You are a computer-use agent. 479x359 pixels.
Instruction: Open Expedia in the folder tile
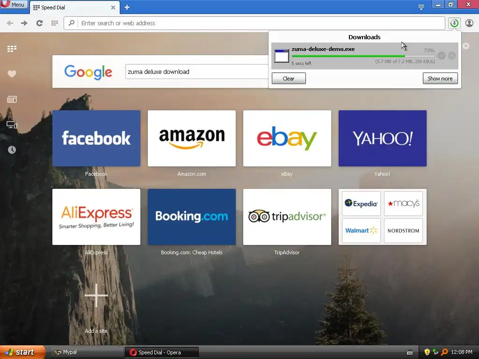[361, 204]
